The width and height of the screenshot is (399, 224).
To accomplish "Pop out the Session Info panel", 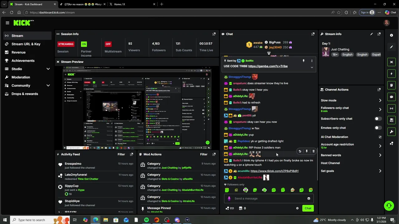I will tap(214, 34).
